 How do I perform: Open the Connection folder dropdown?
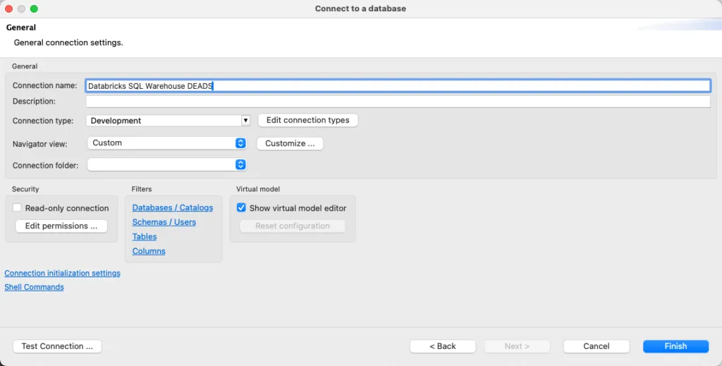pos(168,165)
